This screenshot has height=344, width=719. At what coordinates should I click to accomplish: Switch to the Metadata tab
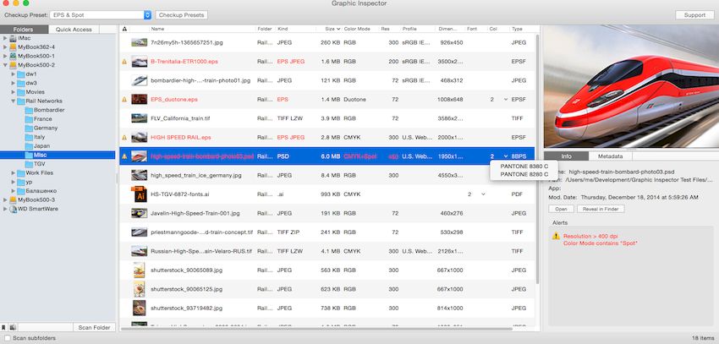611,156
